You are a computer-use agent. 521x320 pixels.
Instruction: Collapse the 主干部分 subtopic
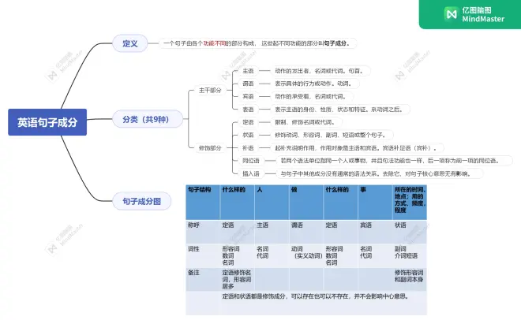click(209, 90)
